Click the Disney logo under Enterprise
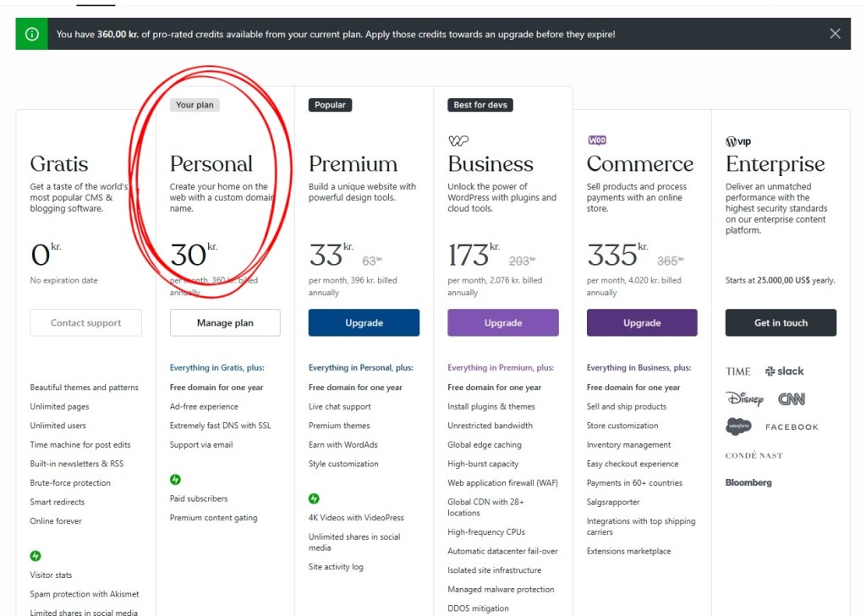Viewport: 866px width, 616px height. click(x=744, y=399)
